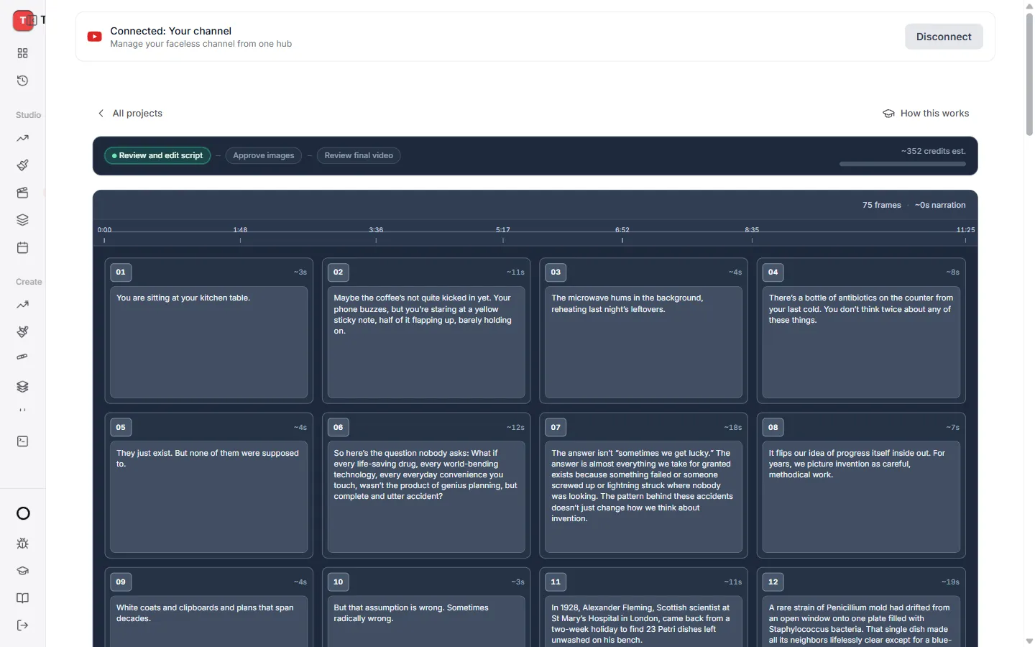Edit frame 08 'idea of progress' text
This screenshot has height=647, width=1035.
(861, 497)
